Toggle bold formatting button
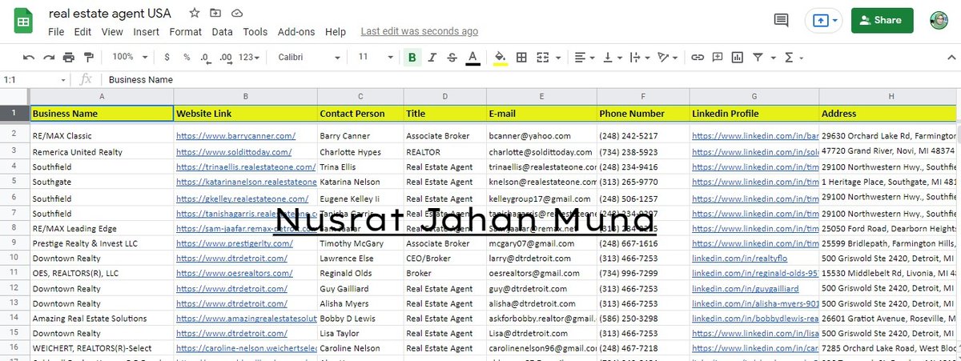Screen dimensions: 961x361 tap(412, 58)
